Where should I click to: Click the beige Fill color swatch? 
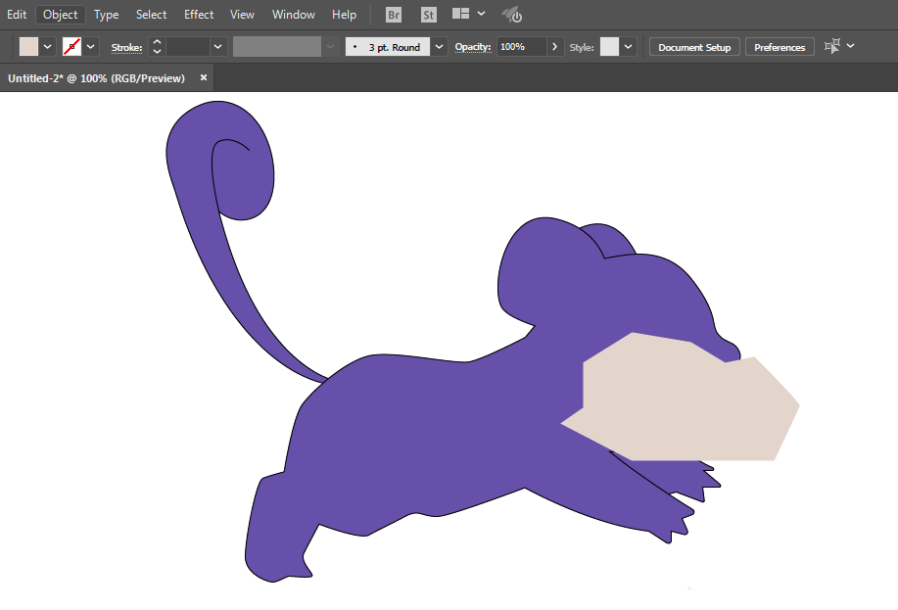[x=28, y=46]
